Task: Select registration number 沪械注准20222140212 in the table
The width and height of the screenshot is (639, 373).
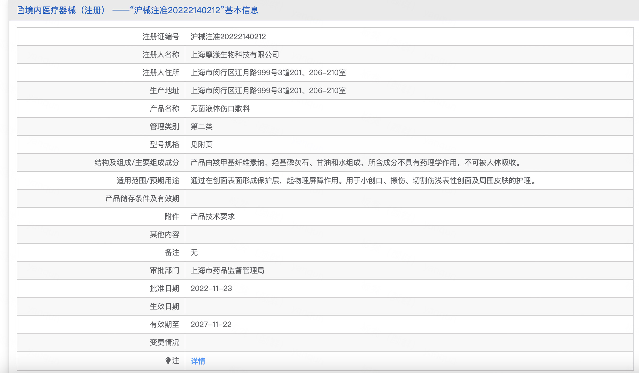Action: [x=228, y=37]
